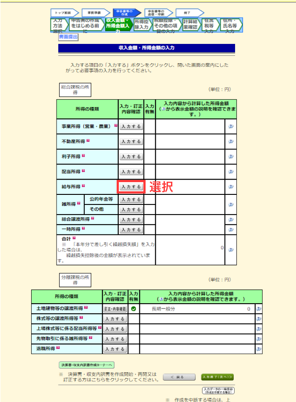Open the help icon beside 先物取引に係る雑所得等
Viewport: 296px width, 402px height.
point(90,337)
